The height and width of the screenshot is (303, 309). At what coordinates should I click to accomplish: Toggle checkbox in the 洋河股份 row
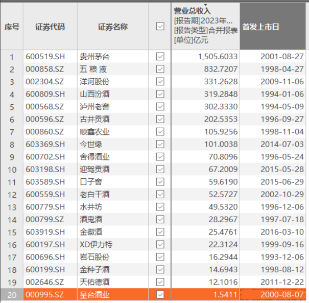pos(160,82)
